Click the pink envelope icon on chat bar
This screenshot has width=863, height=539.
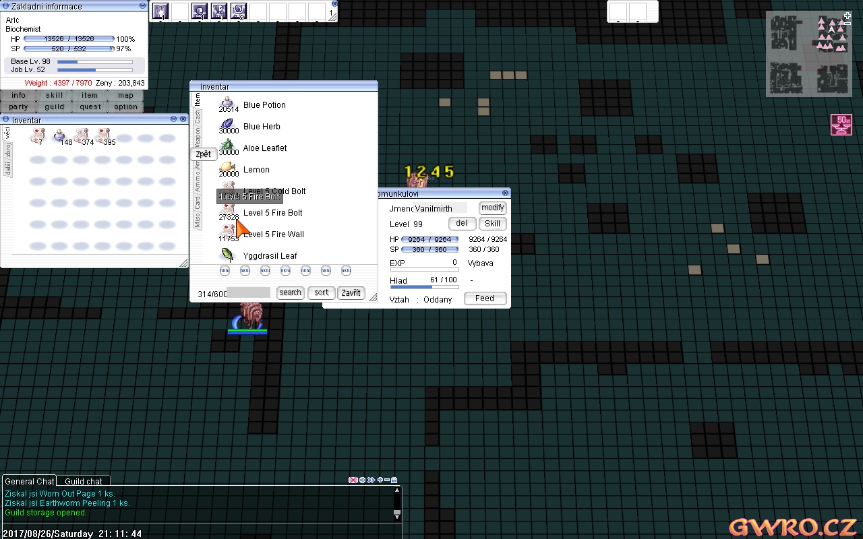[x=353, y=480]
